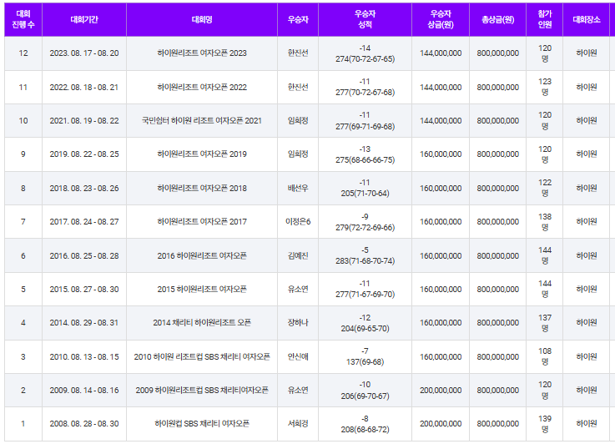This screenshot has height=444, width=615.
Task: Click the '우승자 성적' column header
Action: (x=365, y=19)
